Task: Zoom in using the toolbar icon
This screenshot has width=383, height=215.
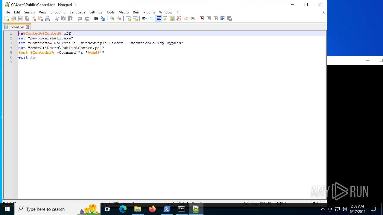Action: [112, 19]
